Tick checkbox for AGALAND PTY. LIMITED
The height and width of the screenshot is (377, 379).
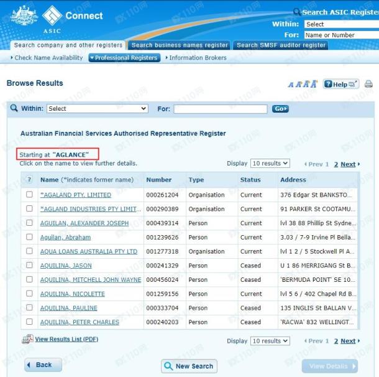(29, 194)
